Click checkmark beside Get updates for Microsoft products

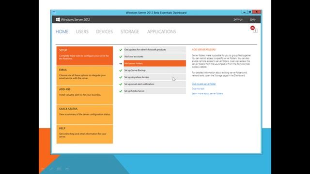(121, 50)
